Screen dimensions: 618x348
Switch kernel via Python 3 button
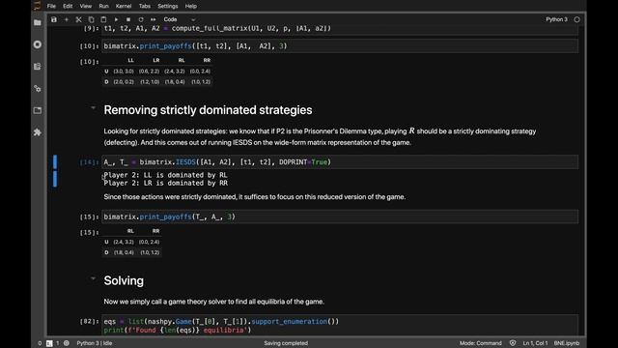click(x=556, y=19)
